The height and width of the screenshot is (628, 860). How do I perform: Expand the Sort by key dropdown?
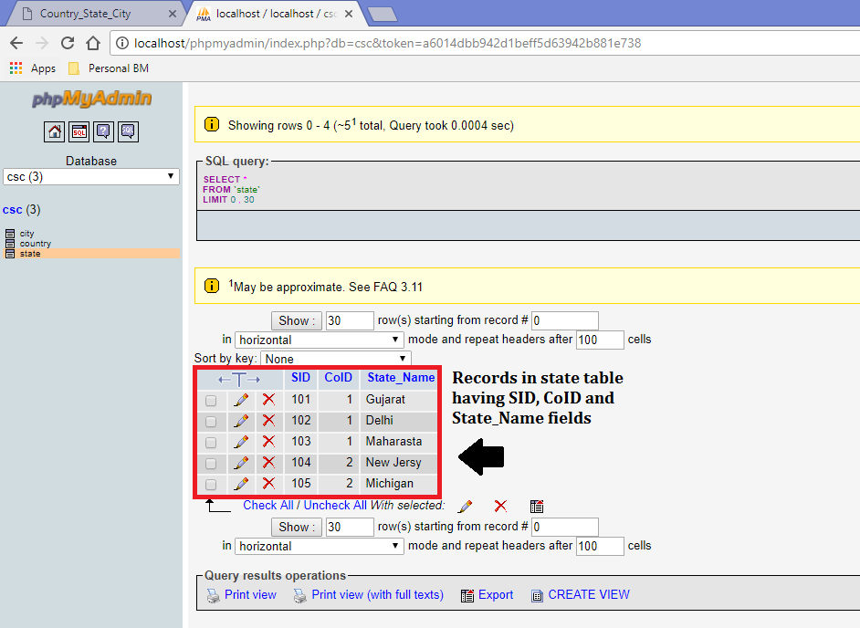click(x=333, y=359)
